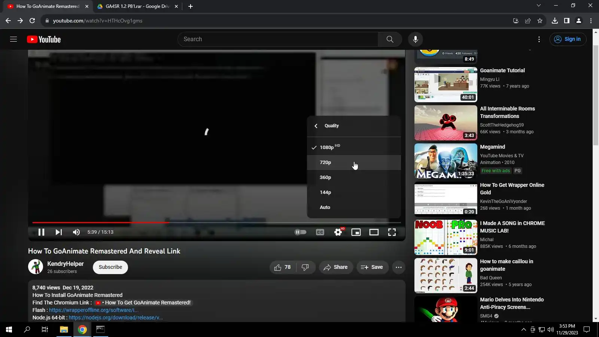599x337 pixels.
Task: Open player settings gear icon
Action: point(338,232)
